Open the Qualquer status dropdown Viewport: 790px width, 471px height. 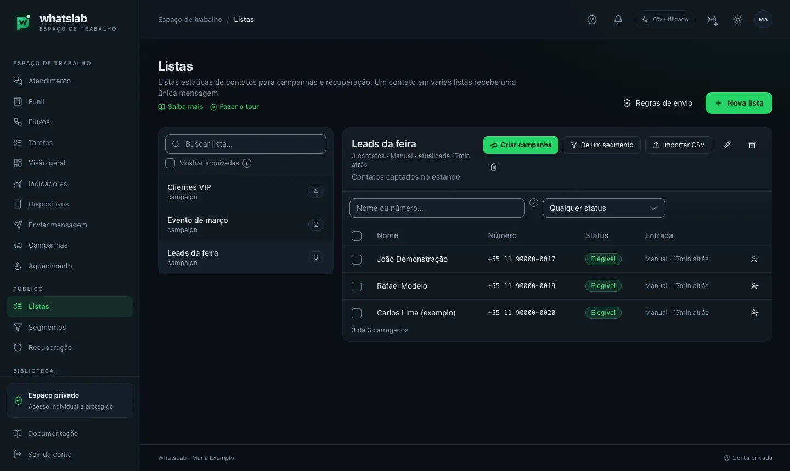click(603, 208)
